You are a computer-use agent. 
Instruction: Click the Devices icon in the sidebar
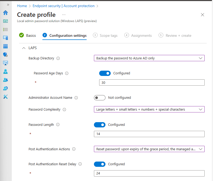point(5,38)
